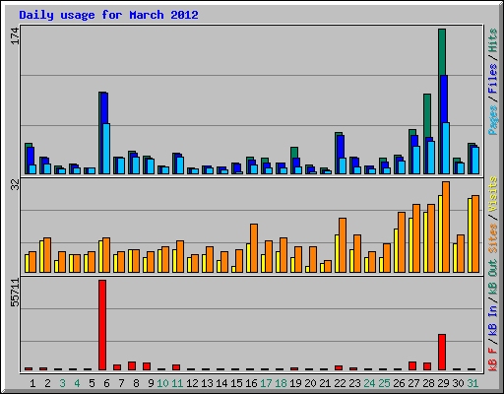This screenshot has width=504, height=394.
Task: Click the orange visits bar for day 22
Action: pyautogui.click(x=343, y=245)
